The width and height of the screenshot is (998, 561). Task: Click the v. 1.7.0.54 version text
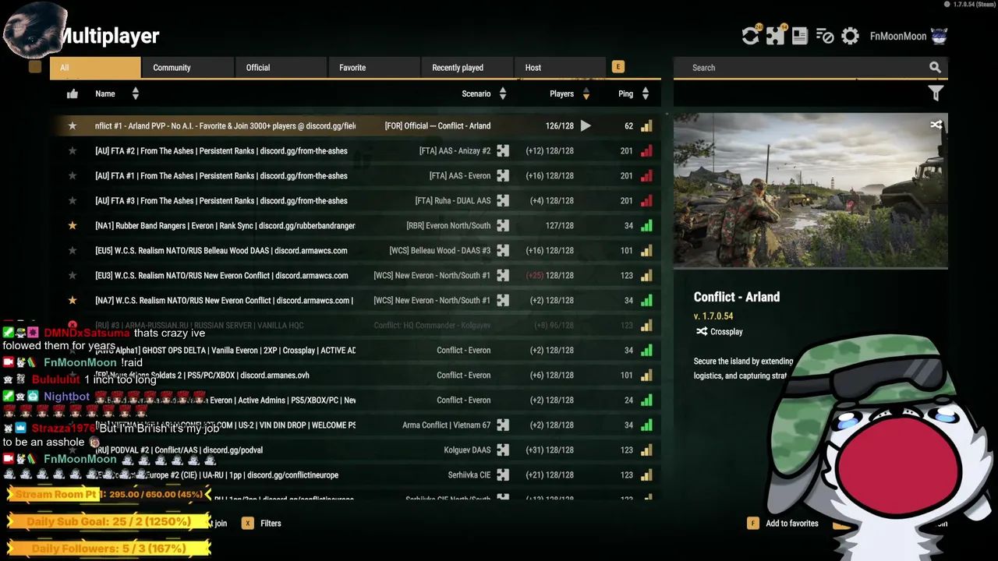click(x=713, y=316)
